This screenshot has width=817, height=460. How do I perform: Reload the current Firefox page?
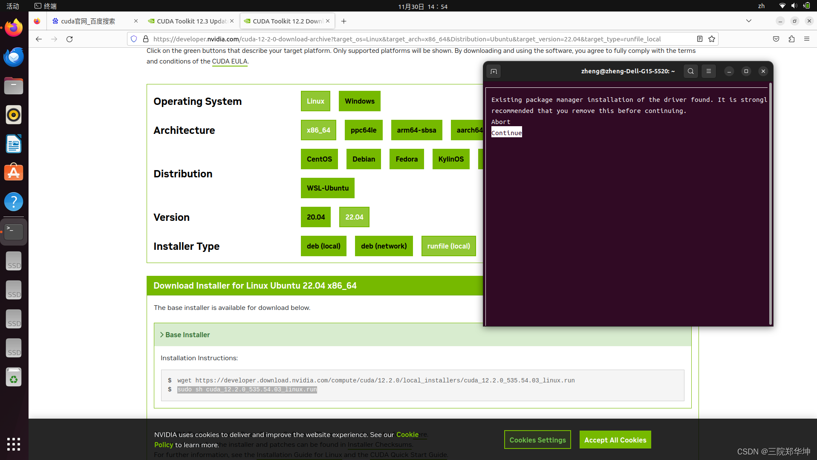point(69,39)
